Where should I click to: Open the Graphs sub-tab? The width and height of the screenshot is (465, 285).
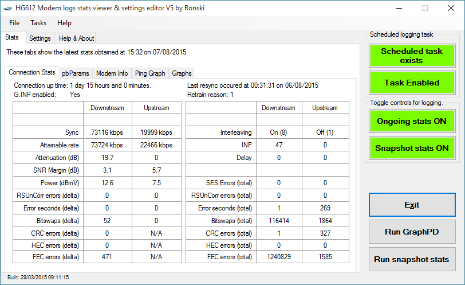point(182,73)
